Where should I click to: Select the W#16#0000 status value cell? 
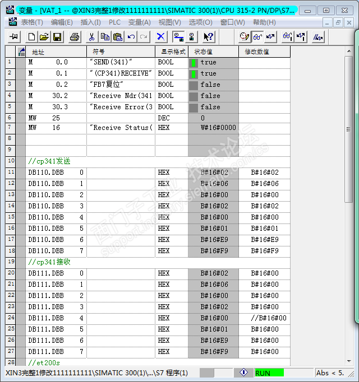(x=213, y=128)
